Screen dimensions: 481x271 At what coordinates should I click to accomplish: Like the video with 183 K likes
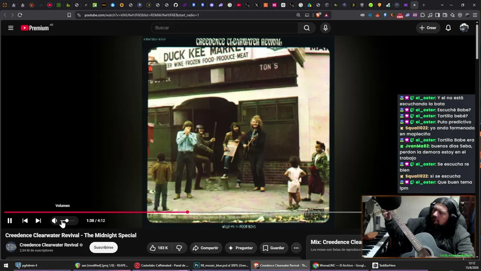click(x=159, y=248)
